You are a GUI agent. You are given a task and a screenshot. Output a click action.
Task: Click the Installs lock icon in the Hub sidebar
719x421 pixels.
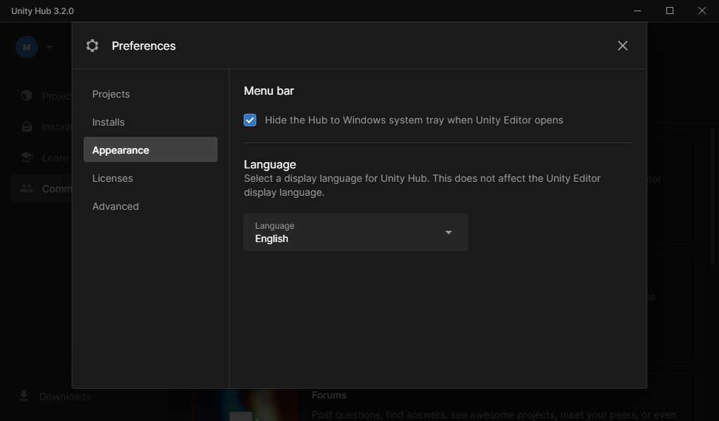coord(27,127)
